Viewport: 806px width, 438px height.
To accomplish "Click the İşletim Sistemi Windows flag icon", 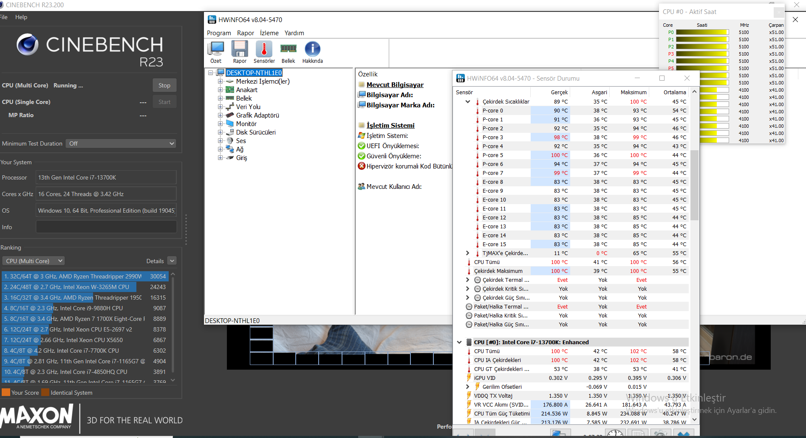I will [x=362, y=135].
